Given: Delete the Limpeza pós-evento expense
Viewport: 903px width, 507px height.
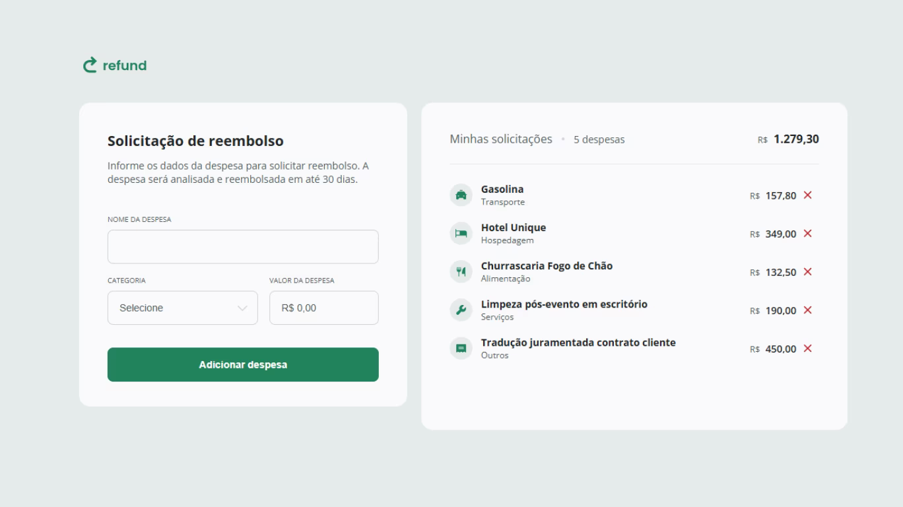Looking at the screenshot, I should pyautogui.click(x=807, y=310).
